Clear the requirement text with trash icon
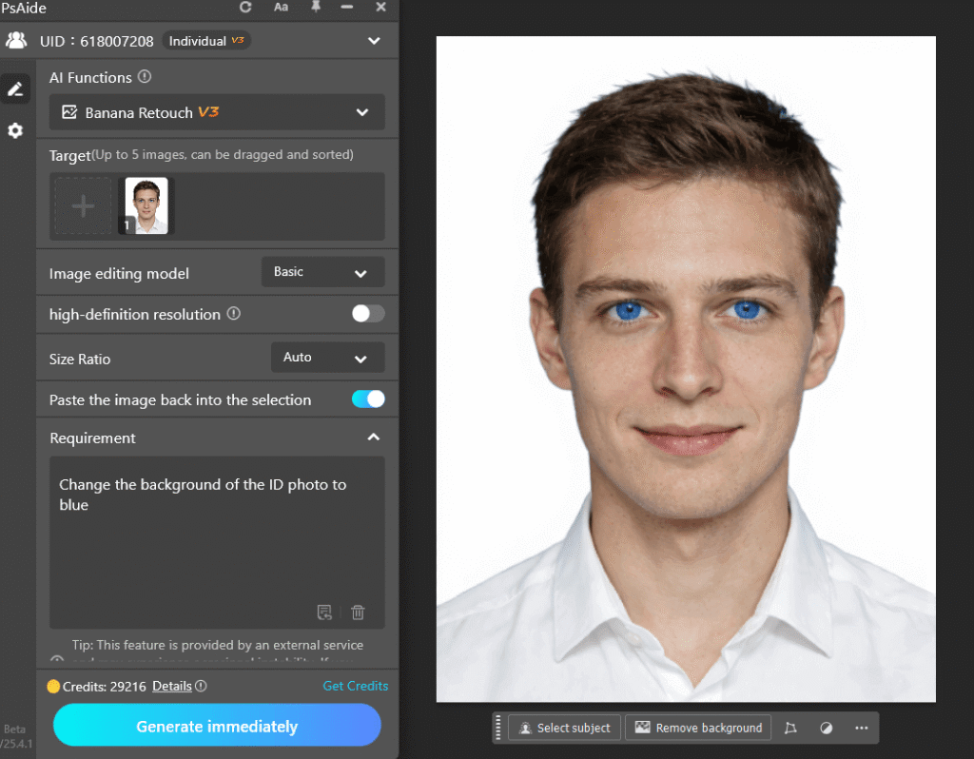The height and width of the screenshot is (759, 974). pyautogui.click(x=358, y=612)
